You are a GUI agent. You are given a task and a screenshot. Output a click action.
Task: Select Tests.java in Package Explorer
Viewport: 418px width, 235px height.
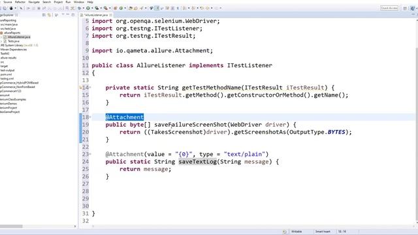click(x=13, y=41)
